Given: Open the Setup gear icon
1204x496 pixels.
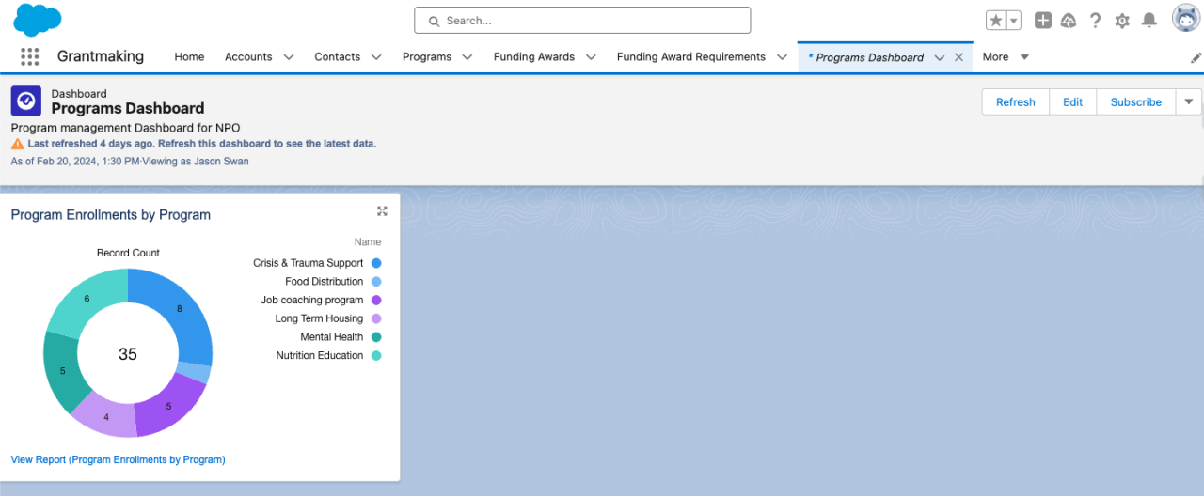Looking at the screenshot, I should 1122,21.
